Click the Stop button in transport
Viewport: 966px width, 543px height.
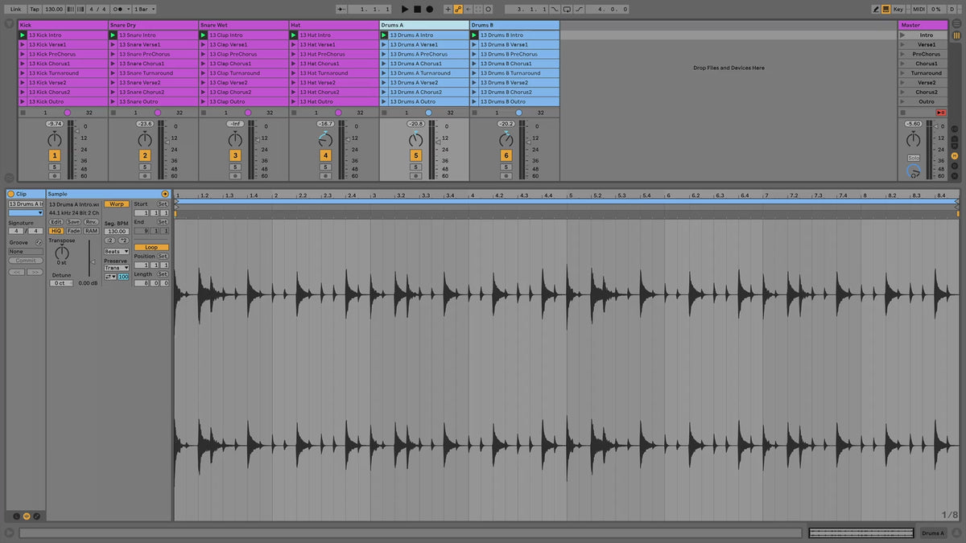click(x=417, y=9)
